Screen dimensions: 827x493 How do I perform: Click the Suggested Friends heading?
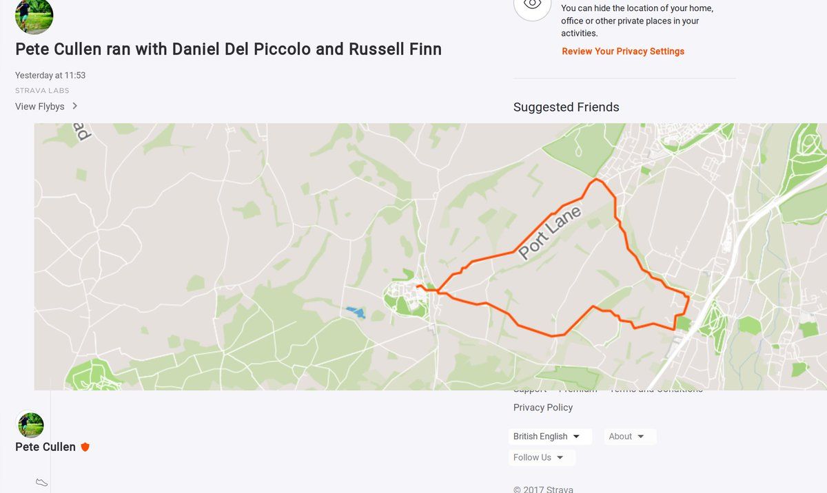(x=566, y=107)
